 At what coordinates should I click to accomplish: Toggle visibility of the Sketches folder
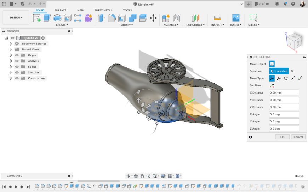(x=17, y=72)
